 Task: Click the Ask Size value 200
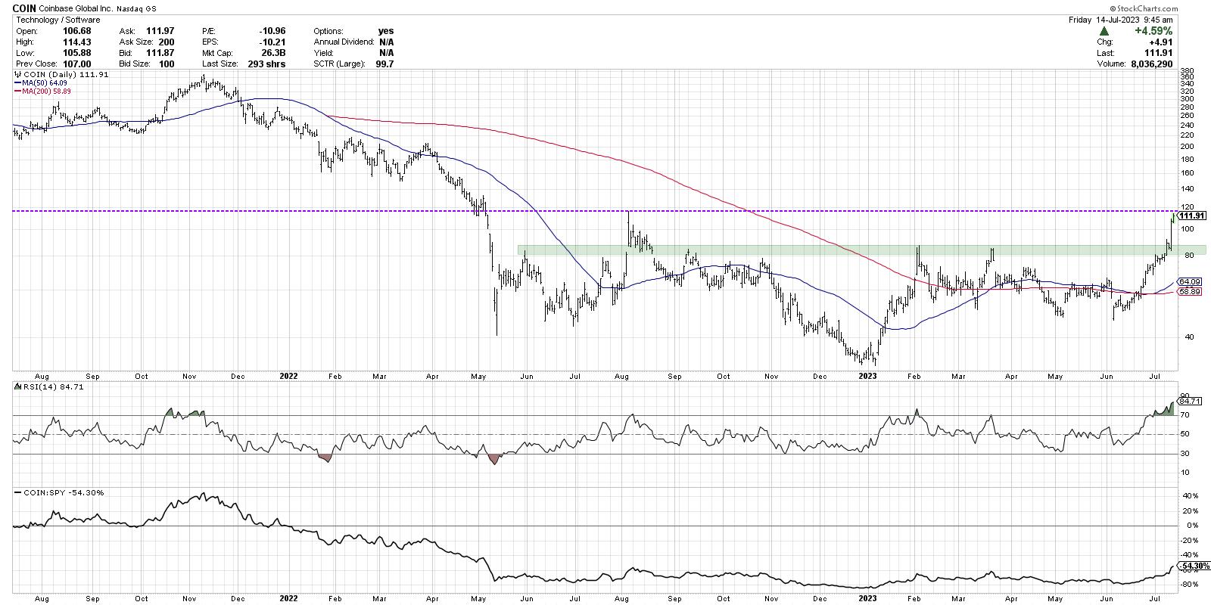[167, 42]
